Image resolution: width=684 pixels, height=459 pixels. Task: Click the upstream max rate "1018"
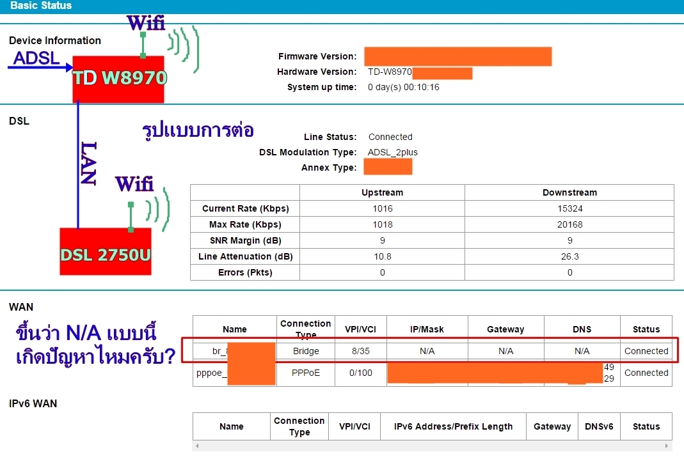tap(383, 224)
